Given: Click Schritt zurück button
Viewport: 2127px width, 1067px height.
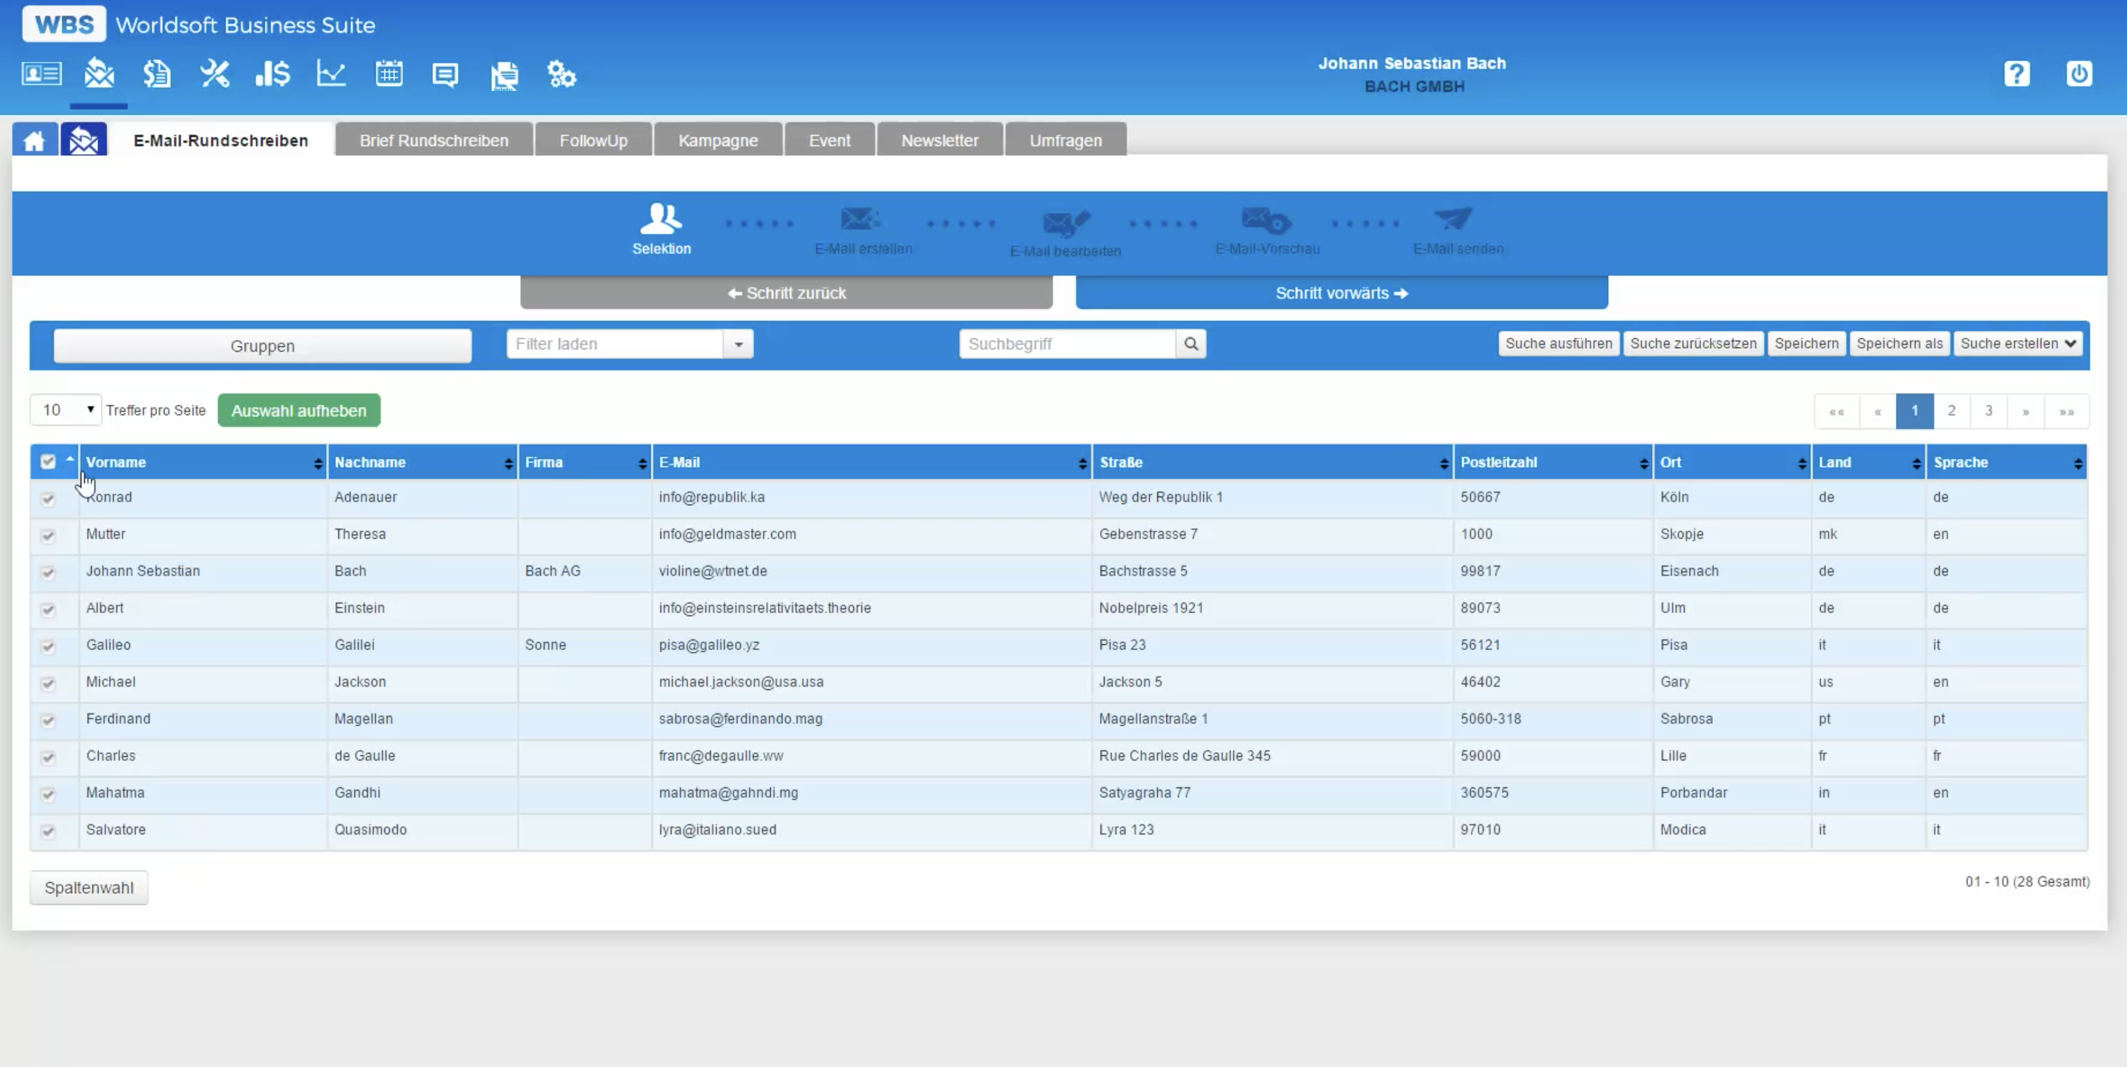Looking at the screenshot, I should pos(786,293).
